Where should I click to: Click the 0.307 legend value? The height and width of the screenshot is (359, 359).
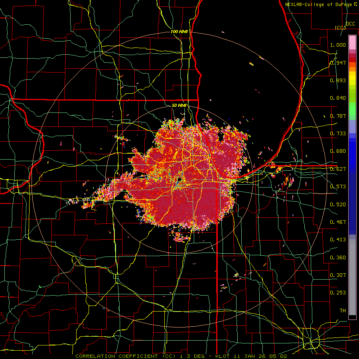pos(338,275)
